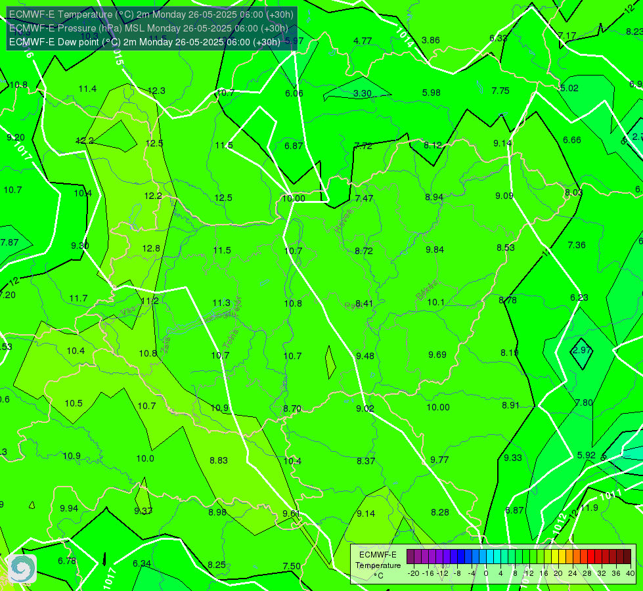
Task: Click the dark purple swatch above -20
Action: (410, 557)
